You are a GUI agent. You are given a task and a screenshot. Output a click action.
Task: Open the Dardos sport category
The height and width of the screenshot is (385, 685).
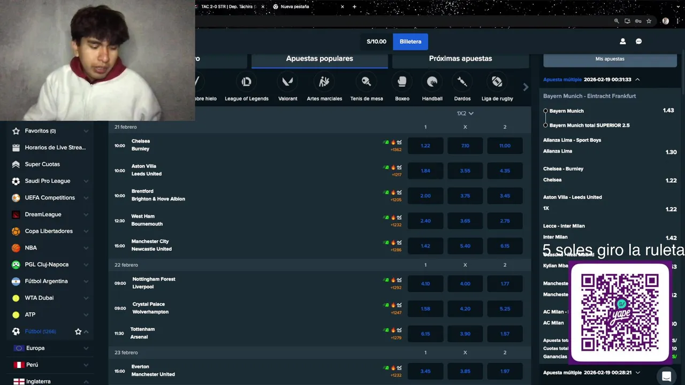462,82
